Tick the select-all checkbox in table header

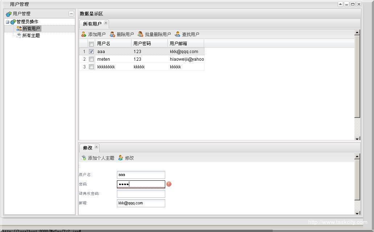pyautogui.click(x=91, y=44)
